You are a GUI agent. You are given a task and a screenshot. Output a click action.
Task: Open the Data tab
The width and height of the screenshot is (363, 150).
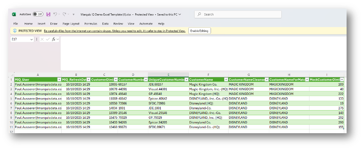coord(106,23)
